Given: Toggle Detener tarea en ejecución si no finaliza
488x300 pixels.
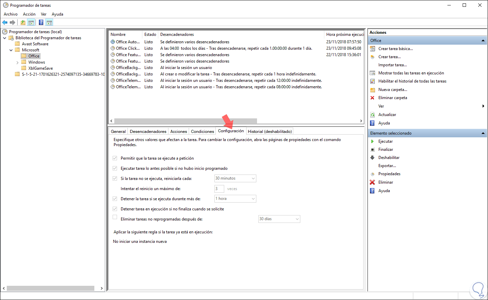Looking at the screenshot, I should click(x=115, y=209).
